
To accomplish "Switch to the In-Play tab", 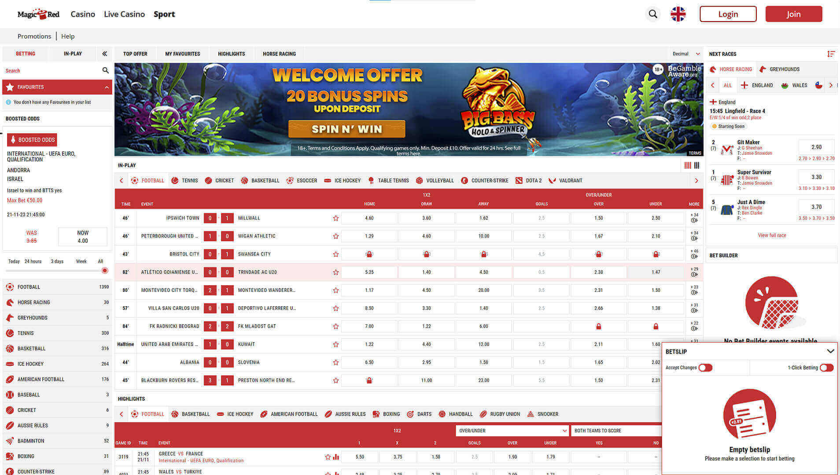I will [73, 54].
